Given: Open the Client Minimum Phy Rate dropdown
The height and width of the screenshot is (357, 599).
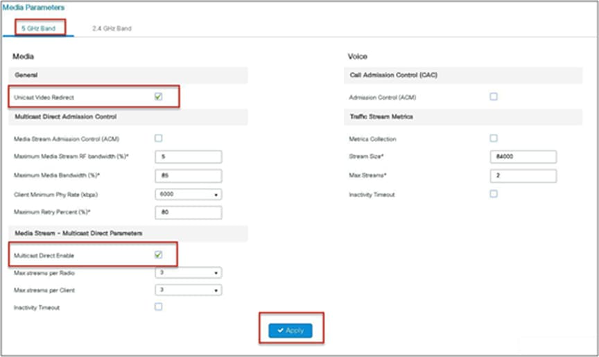Looking at the screenshot, I should [189, 194].
